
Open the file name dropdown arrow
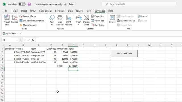tap(76, 4)
